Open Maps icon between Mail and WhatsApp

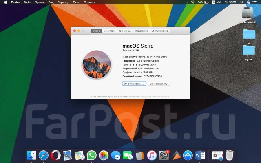coord(80,156)
